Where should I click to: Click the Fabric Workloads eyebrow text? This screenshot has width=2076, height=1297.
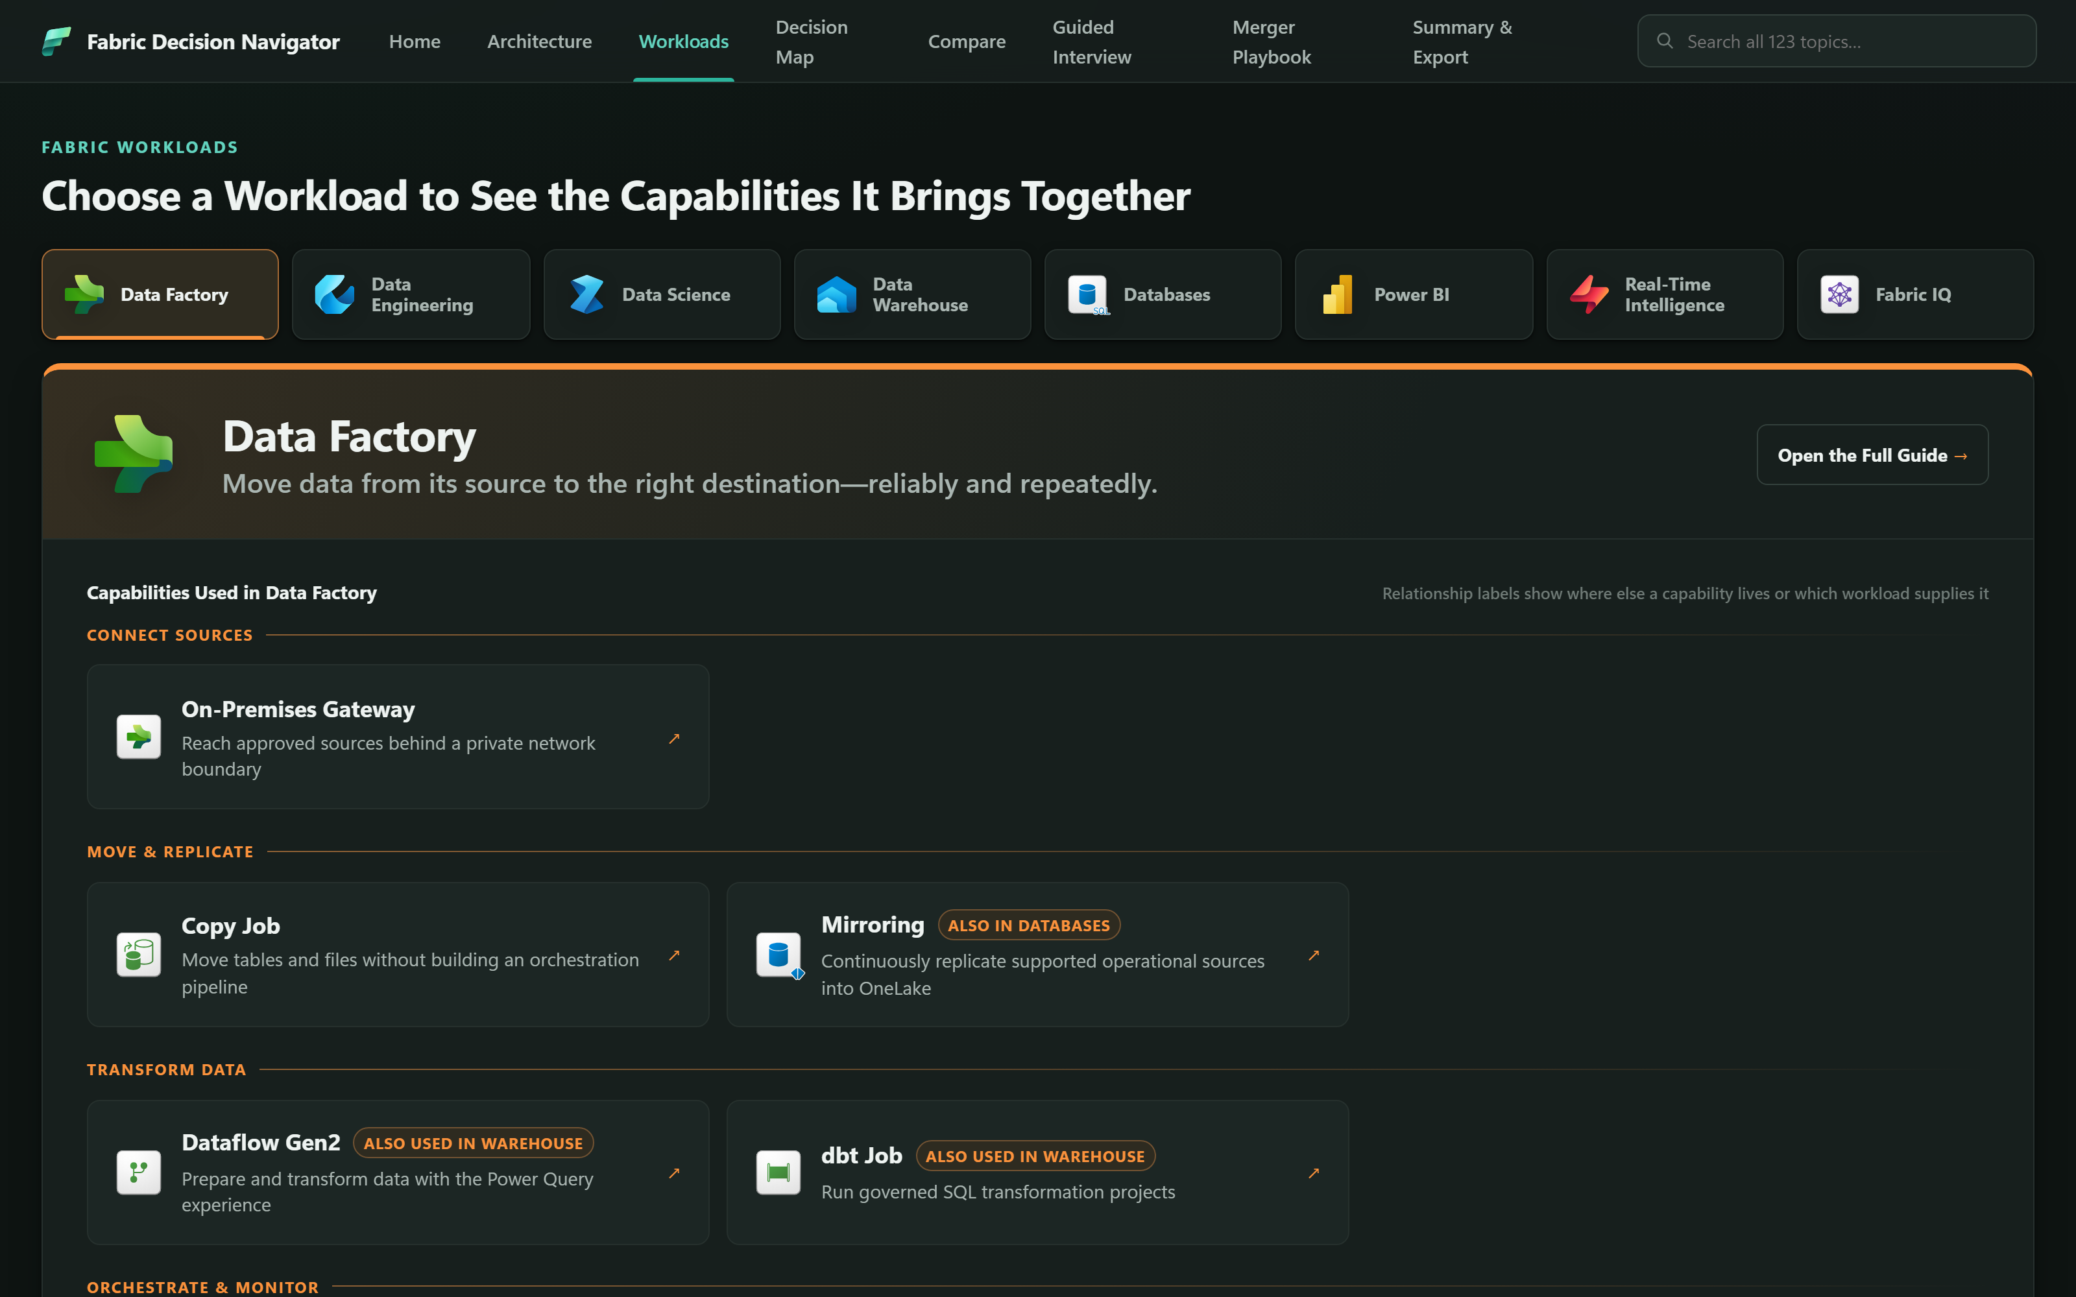click(x=140, y=147)
